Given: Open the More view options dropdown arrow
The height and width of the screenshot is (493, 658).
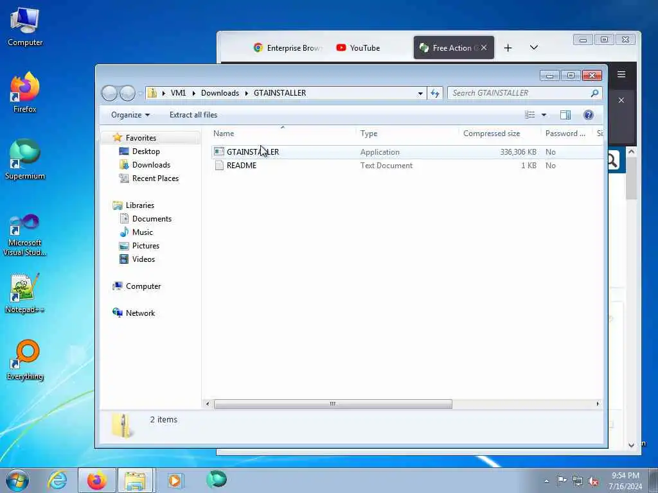Looking at the screenshot, I should point(544,115).
